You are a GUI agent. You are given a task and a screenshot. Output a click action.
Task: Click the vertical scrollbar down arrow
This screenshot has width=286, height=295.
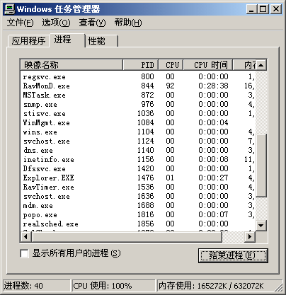tap(261, 226)
